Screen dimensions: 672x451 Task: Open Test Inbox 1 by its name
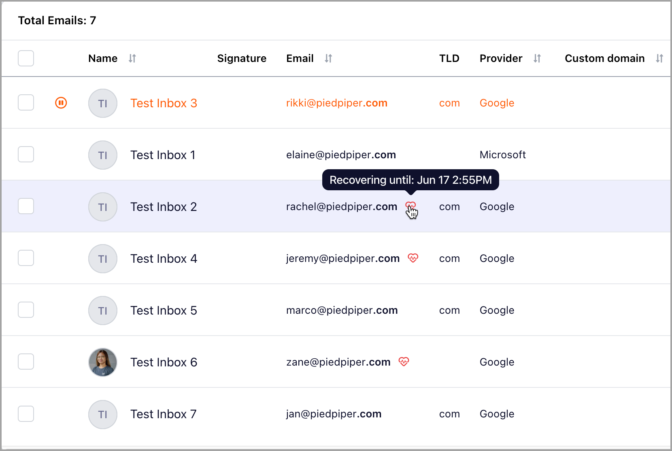[x=163, y=155]
